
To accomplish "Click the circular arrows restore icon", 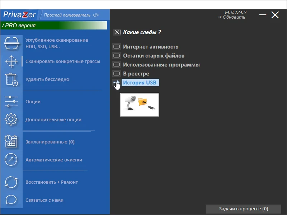I will (x=11, y=182).
